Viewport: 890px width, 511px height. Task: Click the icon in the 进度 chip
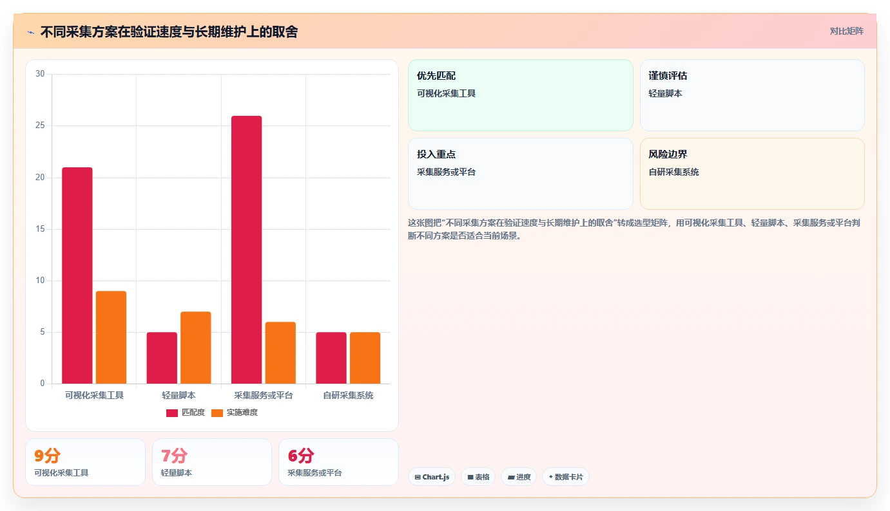tap(511, 478)
